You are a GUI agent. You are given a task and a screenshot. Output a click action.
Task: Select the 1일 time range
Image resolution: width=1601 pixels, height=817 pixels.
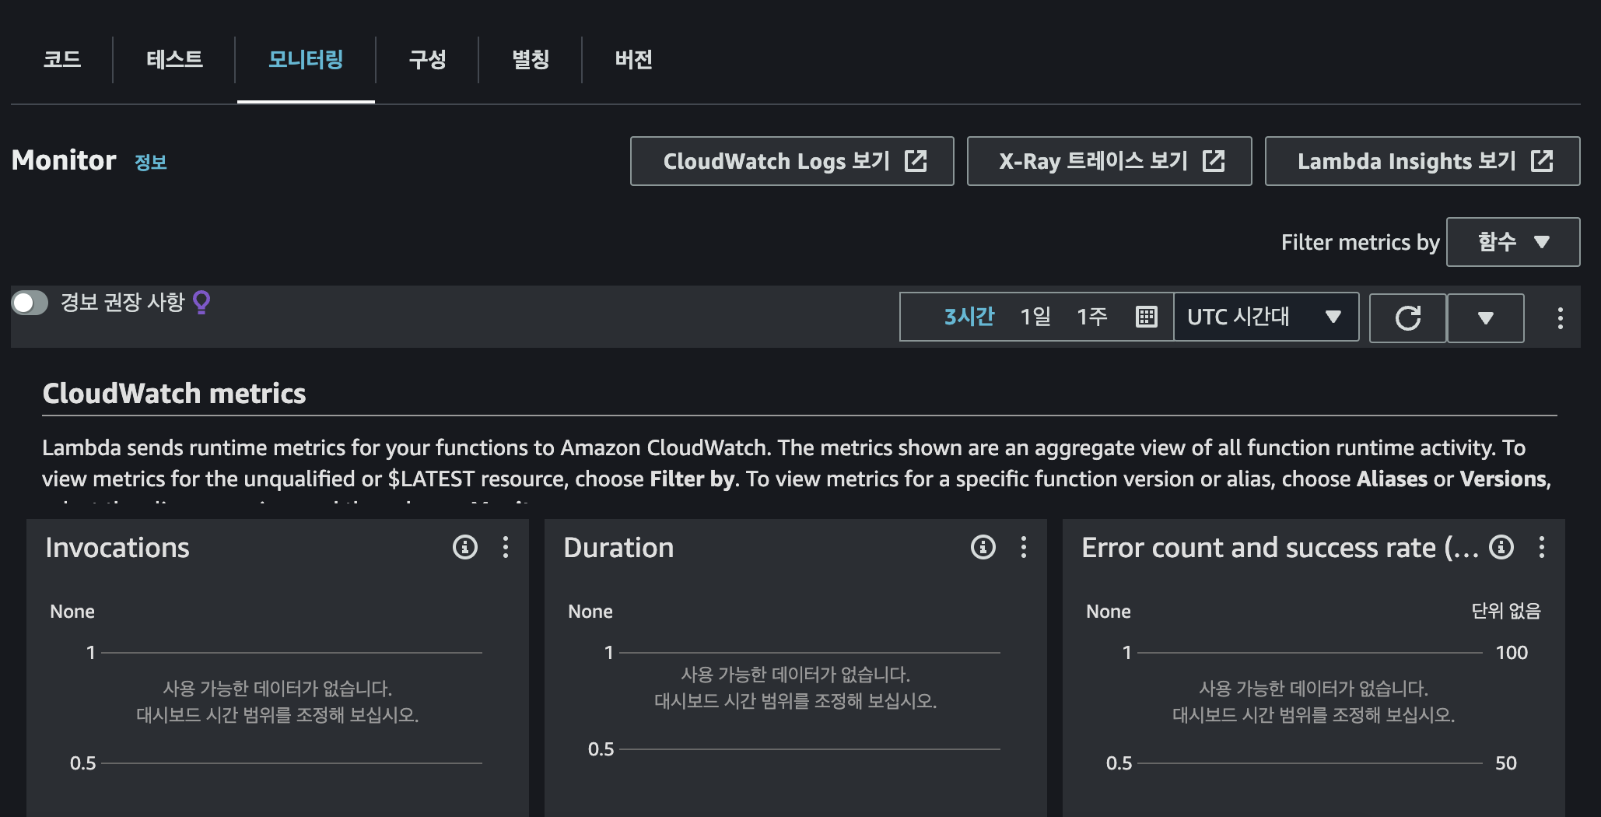(1035, 317)
